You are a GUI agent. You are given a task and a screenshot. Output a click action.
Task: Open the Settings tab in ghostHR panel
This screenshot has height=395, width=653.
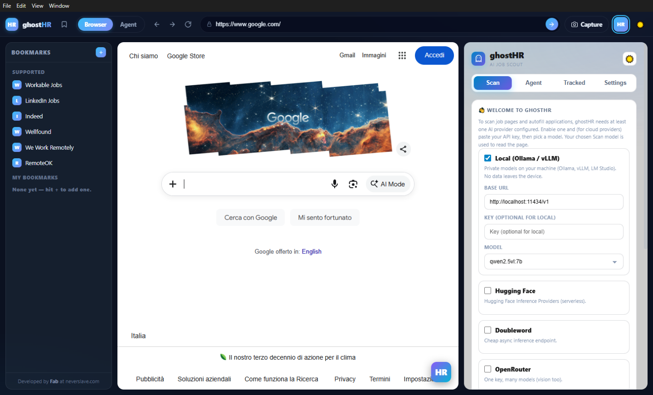pos(615,83)
